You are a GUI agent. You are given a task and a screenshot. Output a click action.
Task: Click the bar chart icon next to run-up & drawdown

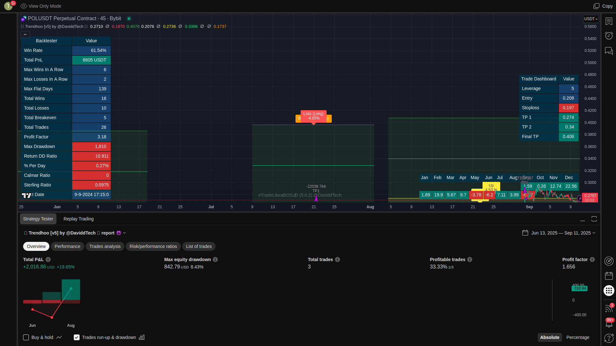(142, 337)
